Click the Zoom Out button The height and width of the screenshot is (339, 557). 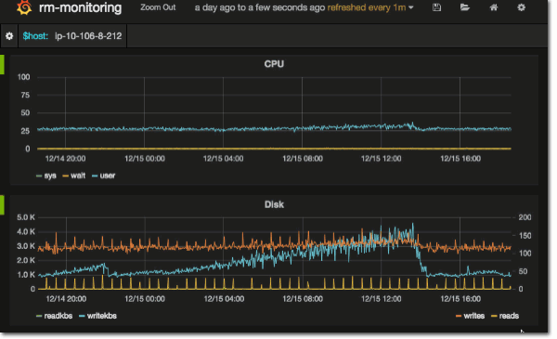point(158,7)
